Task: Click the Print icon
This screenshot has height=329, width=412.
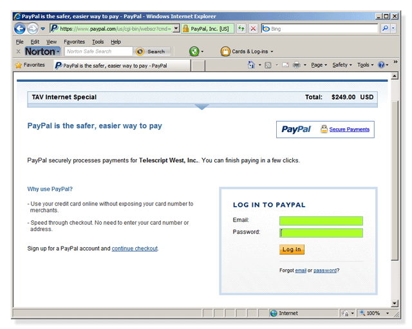Action: tap(296, 65)
